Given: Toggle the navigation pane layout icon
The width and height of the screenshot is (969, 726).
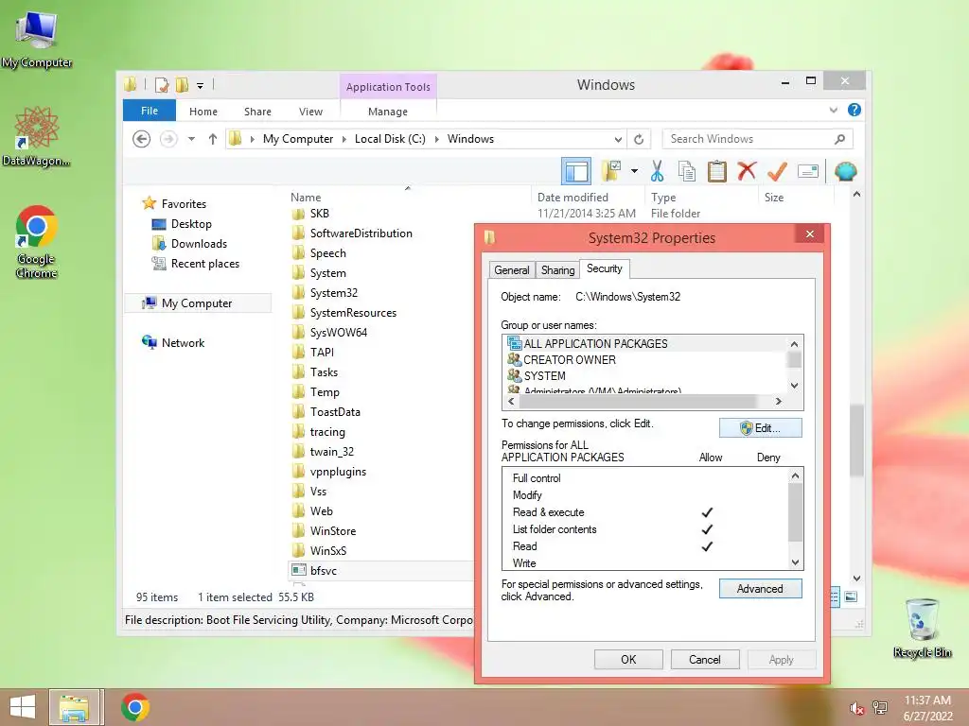Looking at the screenshot, I should pos(576,172).
